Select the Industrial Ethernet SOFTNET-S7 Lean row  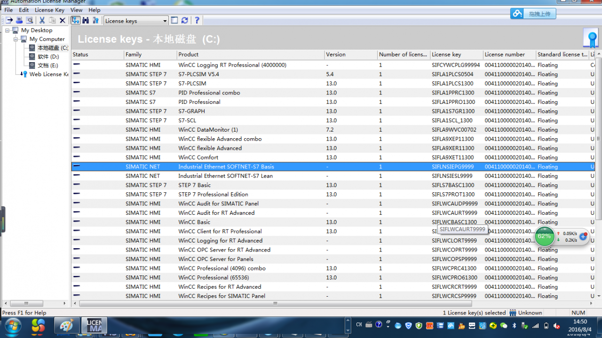tap(334, 176)
